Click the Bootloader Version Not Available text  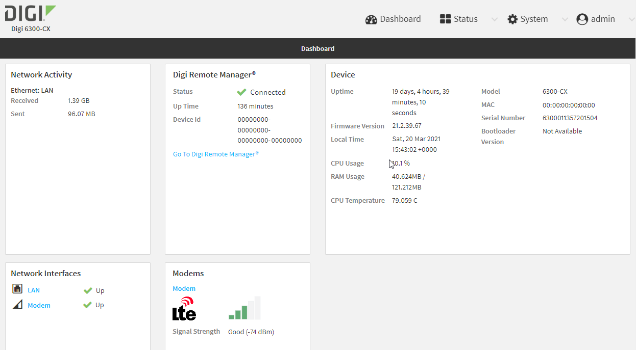(562, 131)
